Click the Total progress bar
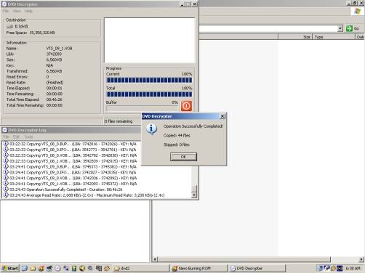365x273 pixels. point(149,94)
